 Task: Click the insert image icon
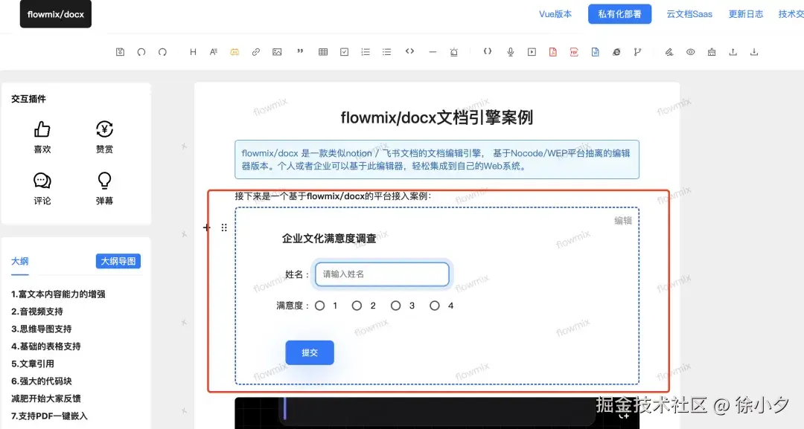click(x=277, y=51)
